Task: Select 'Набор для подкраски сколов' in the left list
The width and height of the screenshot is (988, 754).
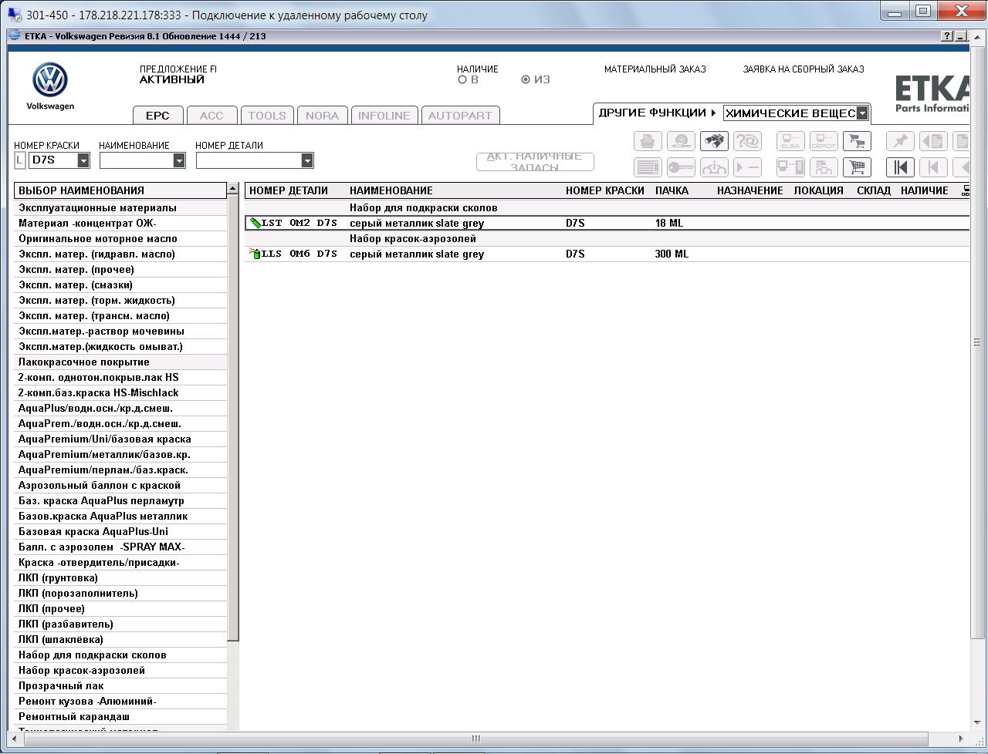Action: [x=121, y=655]
